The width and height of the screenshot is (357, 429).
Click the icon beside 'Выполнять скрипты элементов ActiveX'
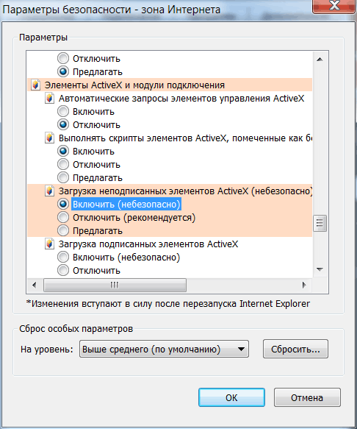pyautogui.click(x=49, y=138)
